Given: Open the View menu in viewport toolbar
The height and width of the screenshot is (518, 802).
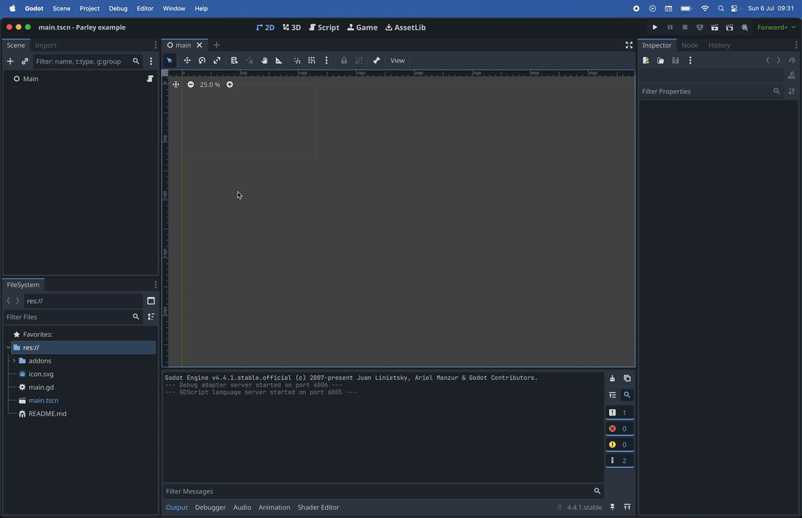Looking at the screenshot, I should point(397,61).
